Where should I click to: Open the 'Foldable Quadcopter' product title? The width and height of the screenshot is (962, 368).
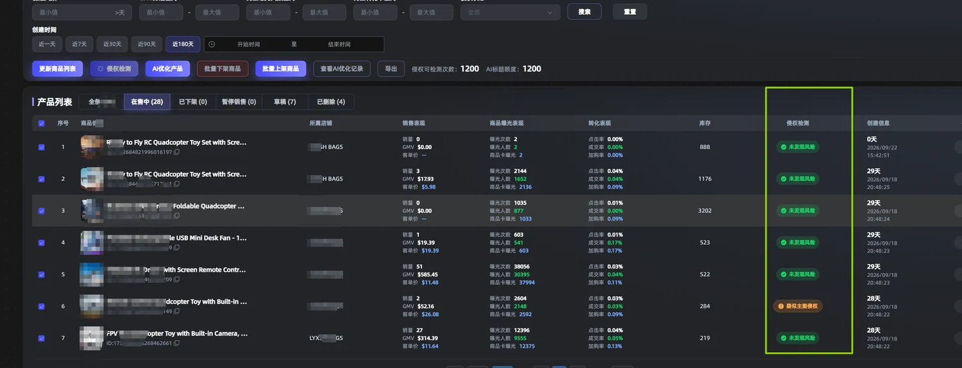pos(176,206)
